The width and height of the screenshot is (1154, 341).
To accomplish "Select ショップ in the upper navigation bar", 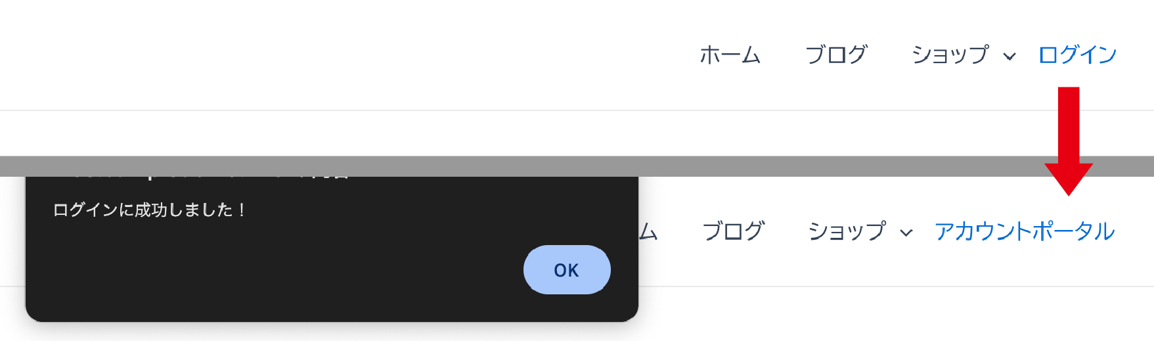I will coord(950,55).
